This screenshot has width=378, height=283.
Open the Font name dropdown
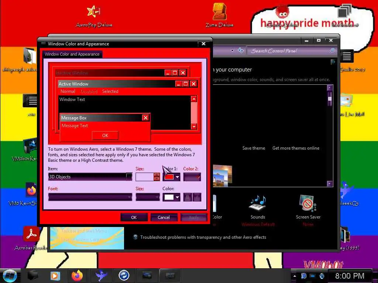click(90, 197)
